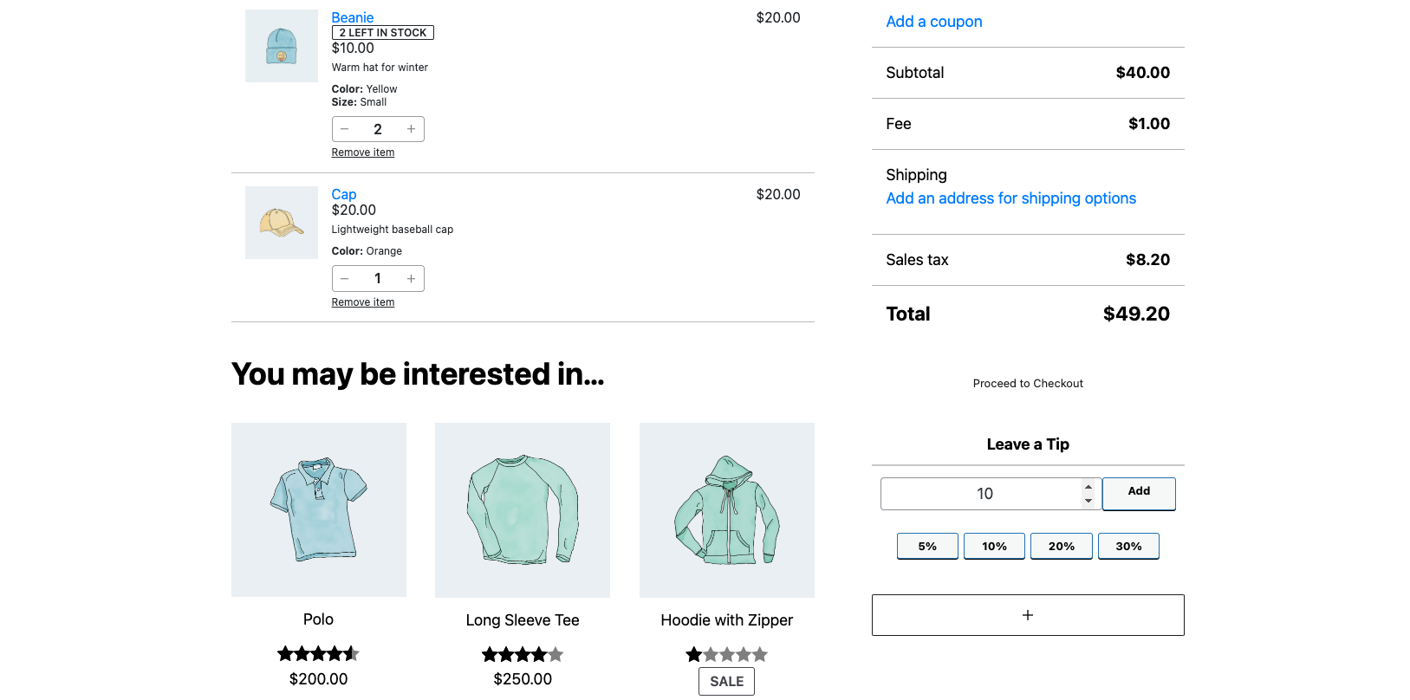
Task: Open the Add a coupon panel
Action: point(933,22)
